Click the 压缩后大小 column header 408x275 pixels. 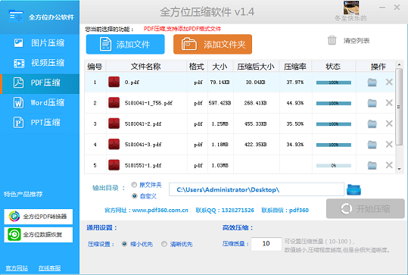click(256, 67)
